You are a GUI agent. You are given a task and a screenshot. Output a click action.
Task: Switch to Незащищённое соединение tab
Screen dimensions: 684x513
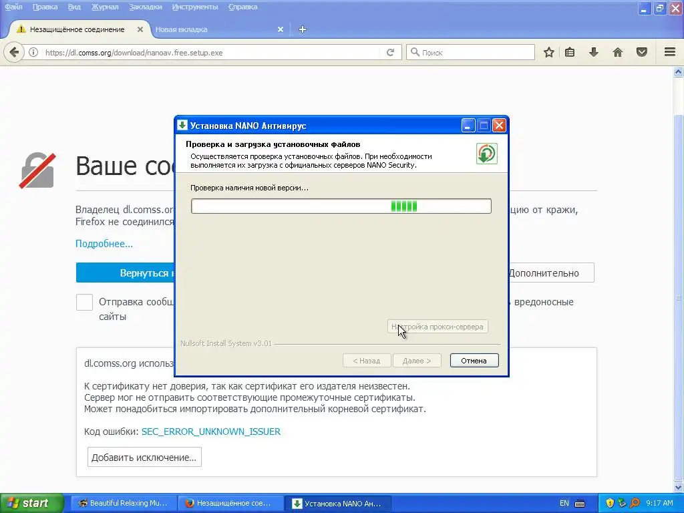coord(77,29)
